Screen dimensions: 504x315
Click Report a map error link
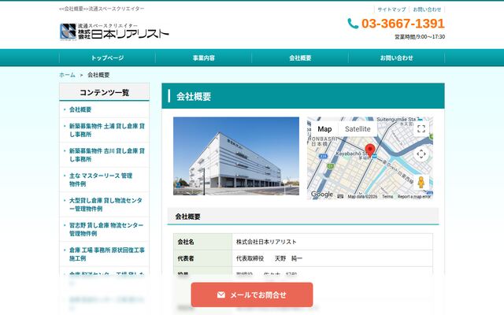[x=414, y=196]
